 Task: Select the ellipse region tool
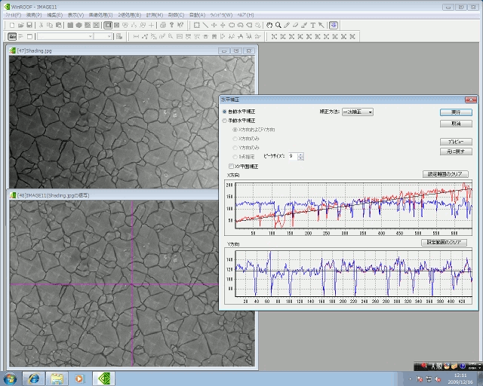click(x=232, y=25)
